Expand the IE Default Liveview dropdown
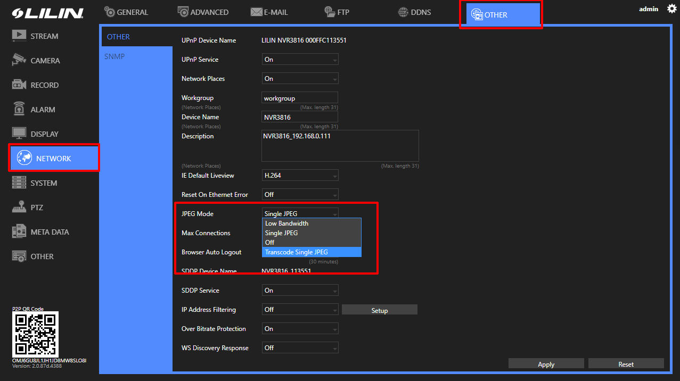The height and width of the screenshot is (381, 680). [x=300, y=176]
